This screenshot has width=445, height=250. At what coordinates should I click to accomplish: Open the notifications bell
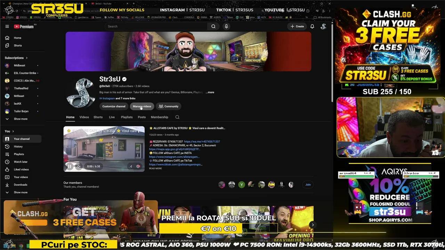coord(312,26)
